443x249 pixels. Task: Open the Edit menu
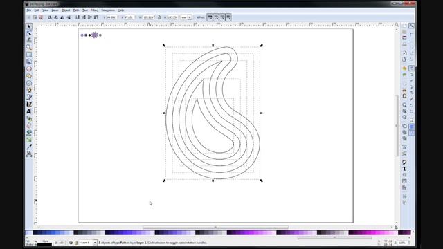[37, 10]
